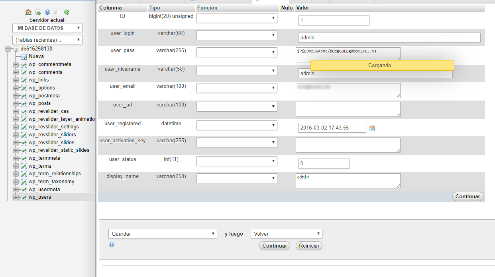The height and width of the screenshot is (277, 495).
Task: Select wp_comments table in the tree
Action: (x=45, y=72)
